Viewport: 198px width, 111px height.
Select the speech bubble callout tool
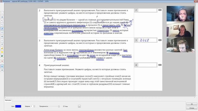[2, 25]
